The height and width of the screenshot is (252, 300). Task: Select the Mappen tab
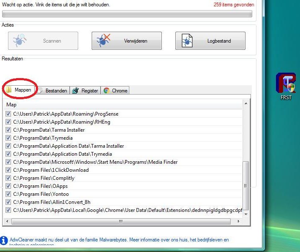pos(19,89)
